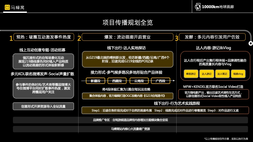The height and width of the screenshot is (142, 253).
Task: Click heading MFW+KENDEL官方联名Social Video打造
Action: click(213, 87)
